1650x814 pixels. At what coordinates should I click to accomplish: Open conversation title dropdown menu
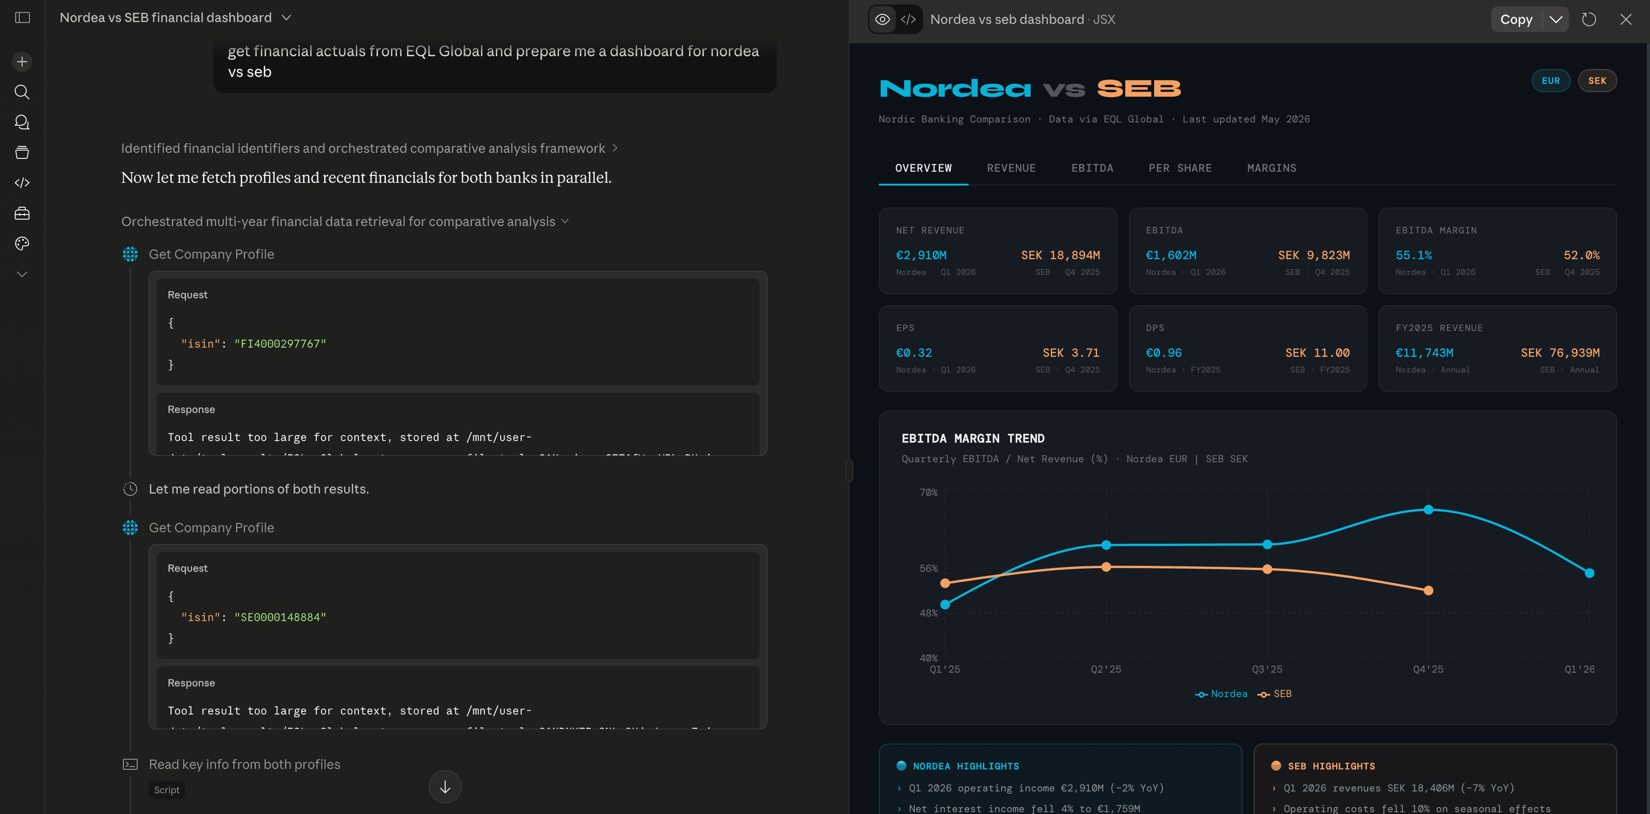click(x=286, y=18)
